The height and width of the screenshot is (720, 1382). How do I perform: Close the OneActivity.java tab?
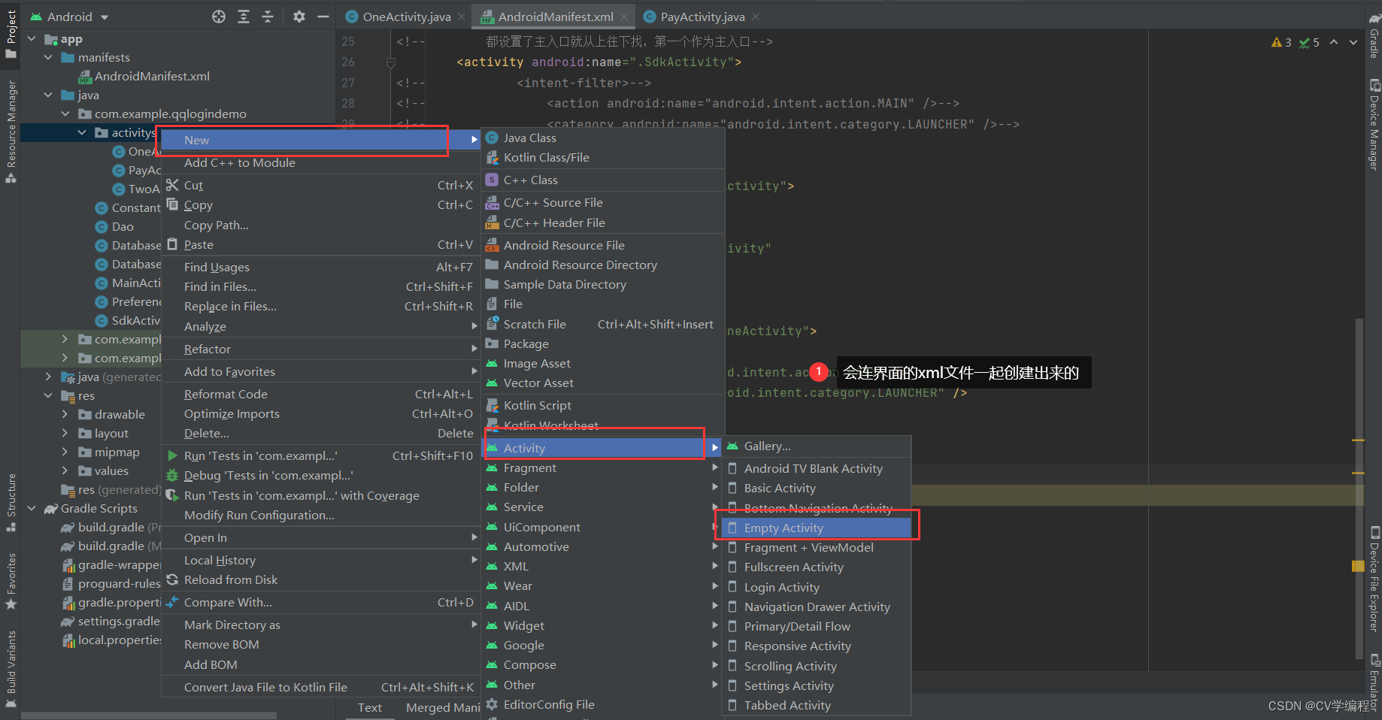[462, 17]
